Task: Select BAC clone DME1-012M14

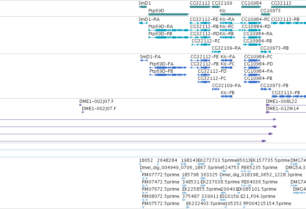Action: [286, 112]
